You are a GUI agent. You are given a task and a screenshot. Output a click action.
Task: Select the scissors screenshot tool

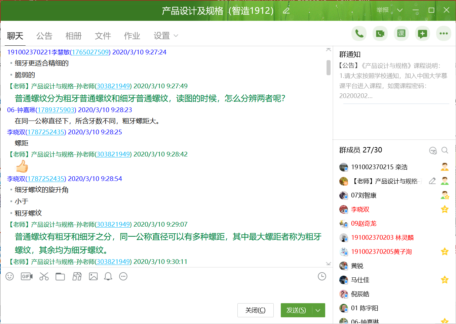(44, 276)
